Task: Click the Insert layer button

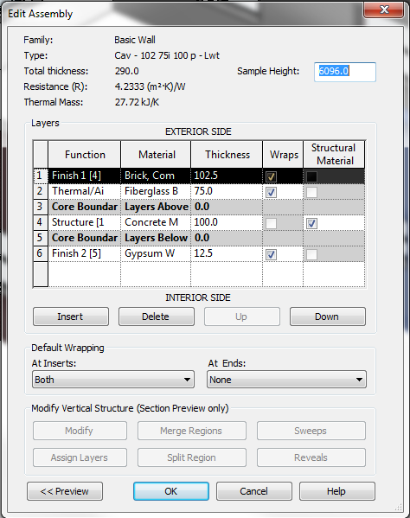Action: tap(71, 317)
